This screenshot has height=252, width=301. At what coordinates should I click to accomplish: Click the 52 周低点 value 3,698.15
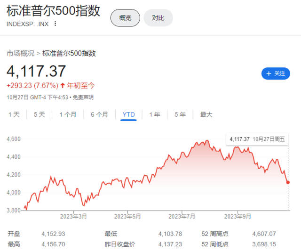coord(264,244)
